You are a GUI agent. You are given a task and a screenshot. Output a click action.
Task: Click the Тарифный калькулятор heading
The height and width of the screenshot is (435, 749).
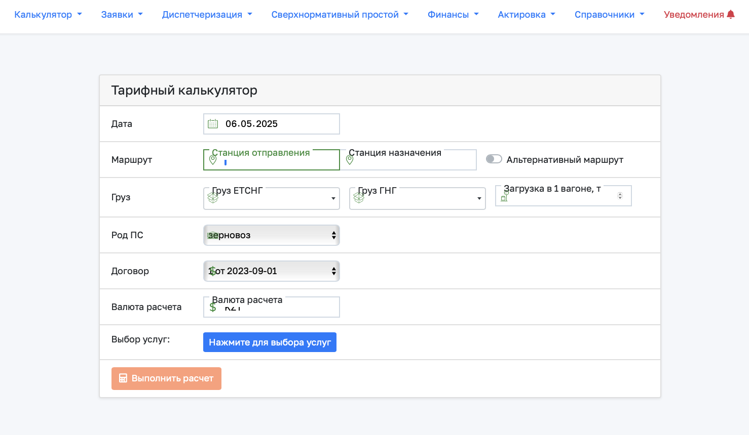[184, 91]
